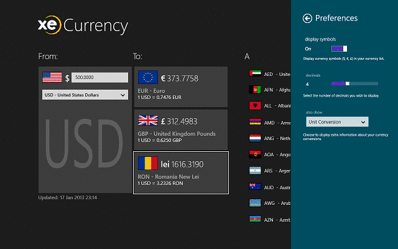
Task: Click the AWG currency code text
Action: [269, 203]
